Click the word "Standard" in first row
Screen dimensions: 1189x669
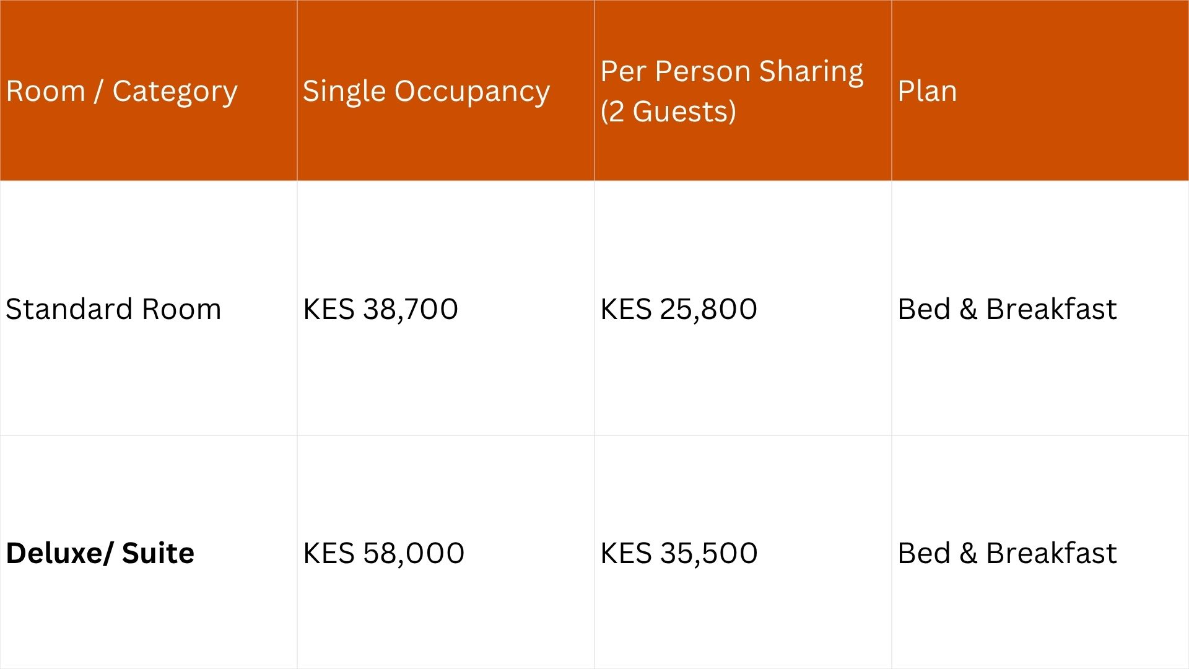(x=69, y=308)
